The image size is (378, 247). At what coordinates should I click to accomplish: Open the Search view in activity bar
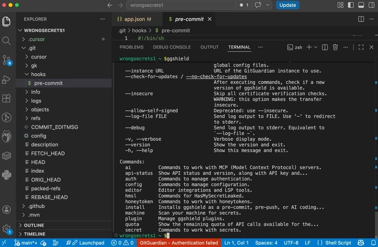(6, 41)
